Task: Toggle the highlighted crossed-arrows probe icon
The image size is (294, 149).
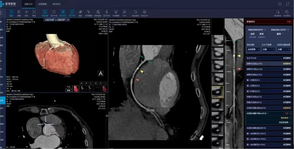Action: coord(72,13)
